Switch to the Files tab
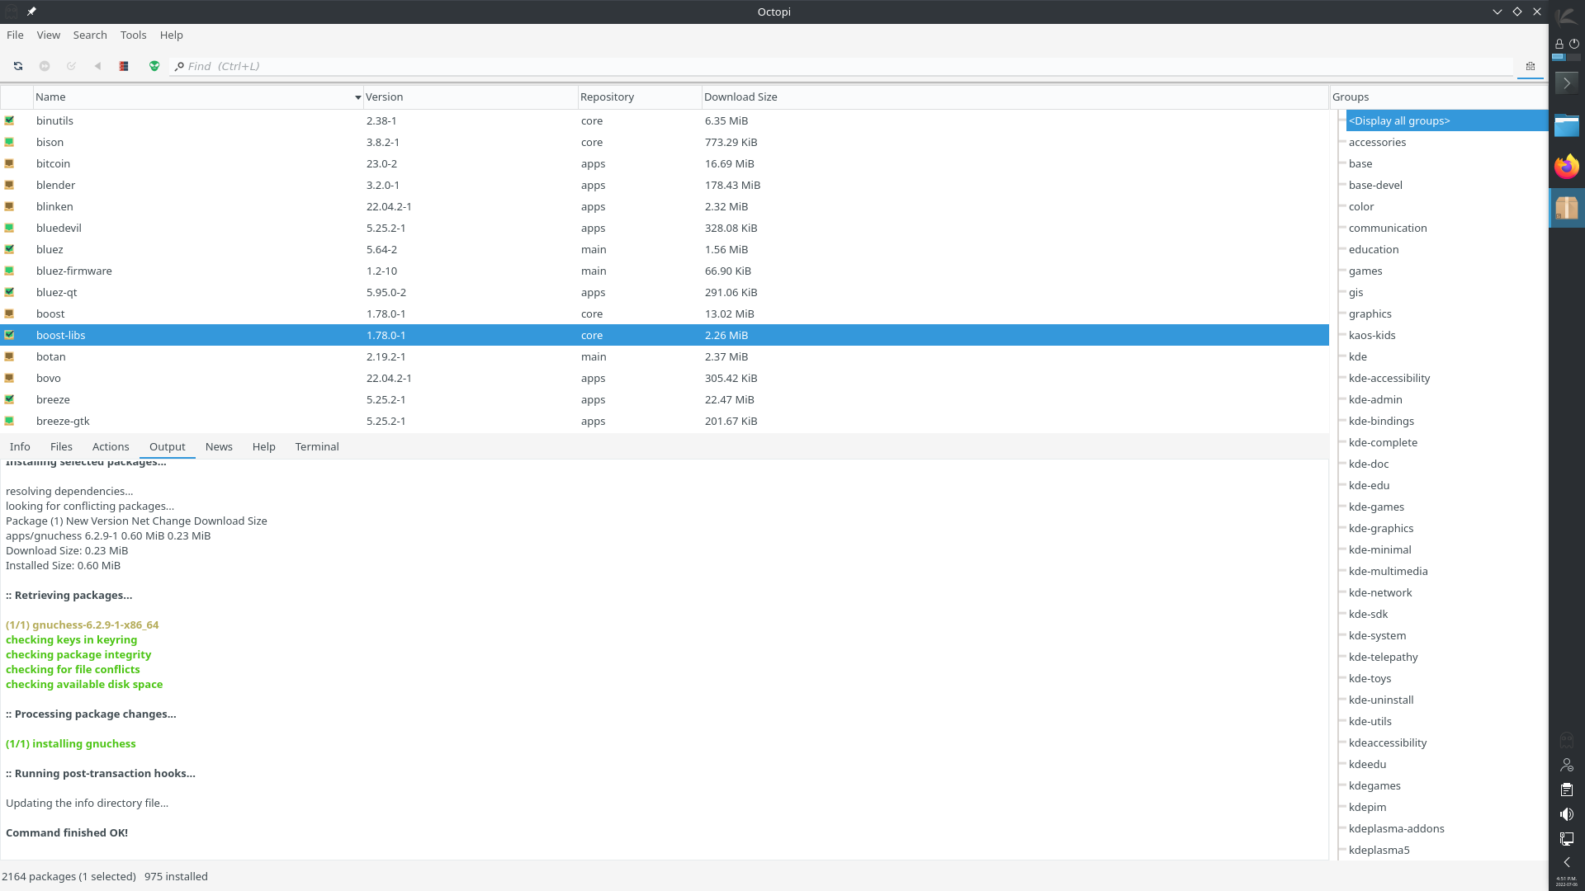Image resolution: width=1585 pixels, height=891 pixels. click(61, 446)
